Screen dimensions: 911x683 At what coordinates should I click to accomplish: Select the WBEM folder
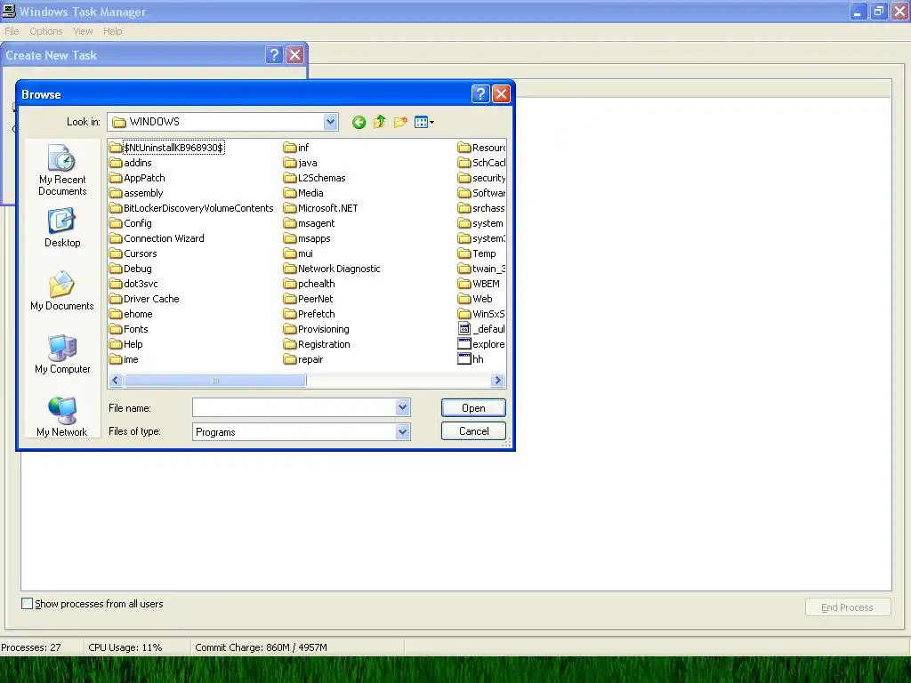(x=479, y=284)
